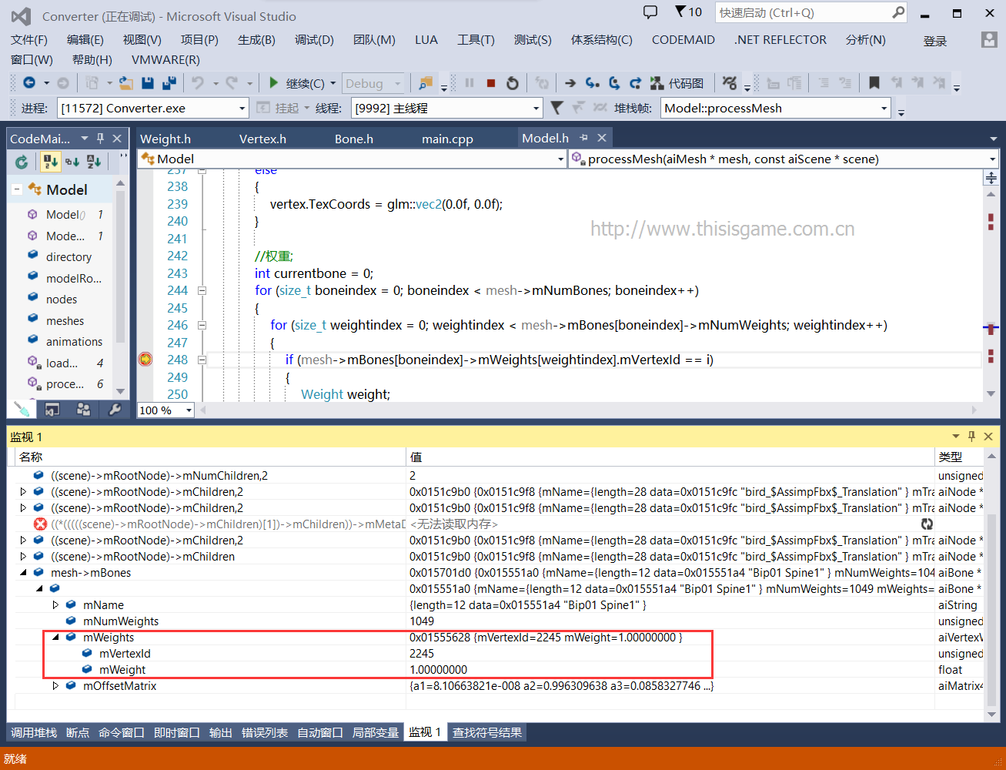Select the mNumWeights watch row
Image resolution: width=1006 pixels, height=770 pixels.
498,621
